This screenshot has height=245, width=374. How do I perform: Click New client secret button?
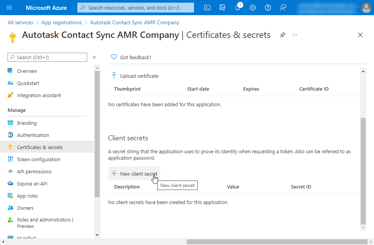134,174
